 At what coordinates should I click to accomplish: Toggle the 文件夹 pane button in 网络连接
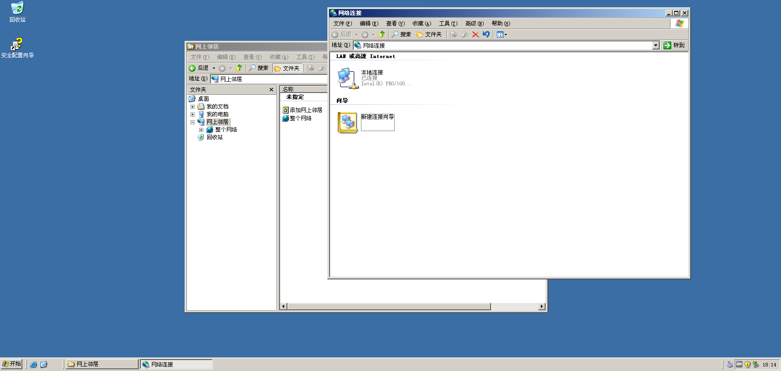[429, 34]
